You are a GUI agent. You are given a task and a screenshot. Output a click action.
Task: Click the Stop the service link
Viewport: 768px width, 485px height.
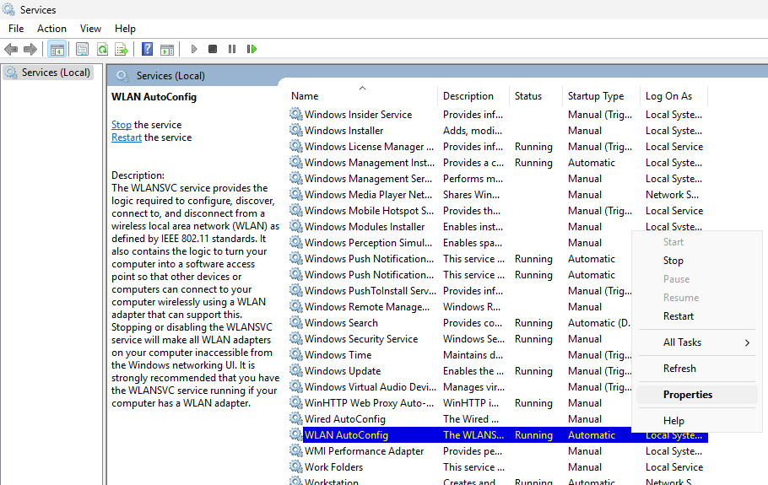121,125
